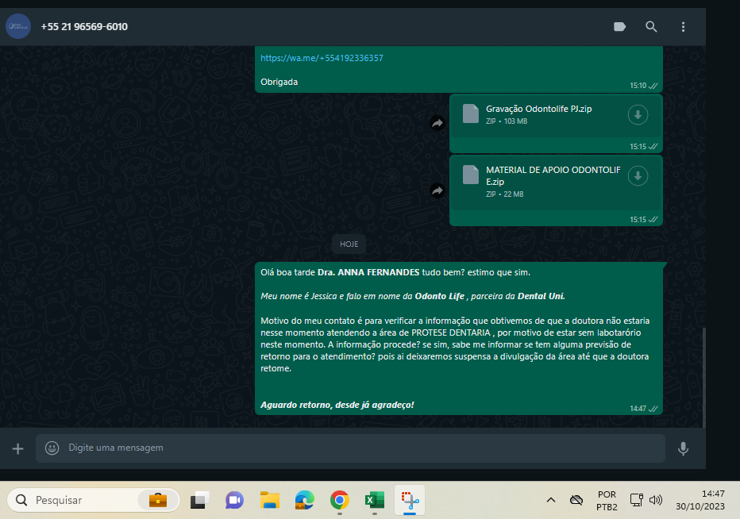Viewport: 740px width, 519px height.
Task: Open File Explorer from the taskbar
Action: coord(269,500)
